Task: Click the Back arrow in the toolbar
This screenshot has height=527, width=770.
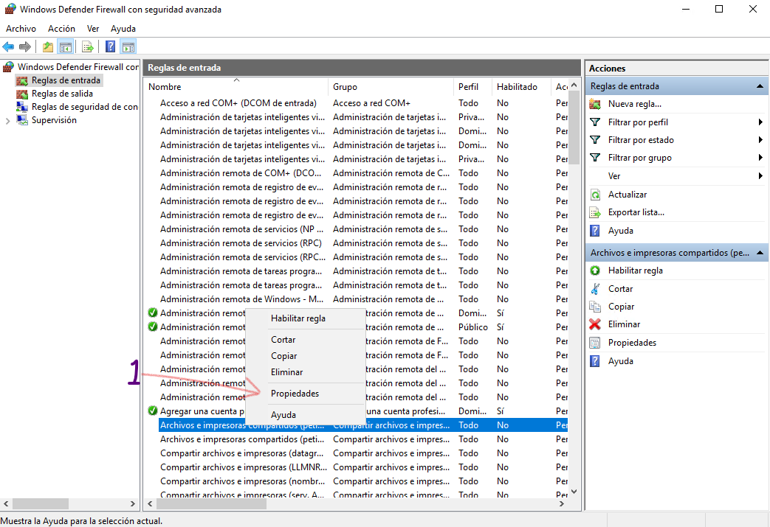Action: [x=9, y=47]
